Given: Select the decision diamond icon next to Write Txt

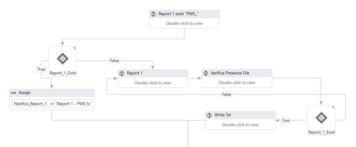Looking at the screenshot, I should coord(321,118).
